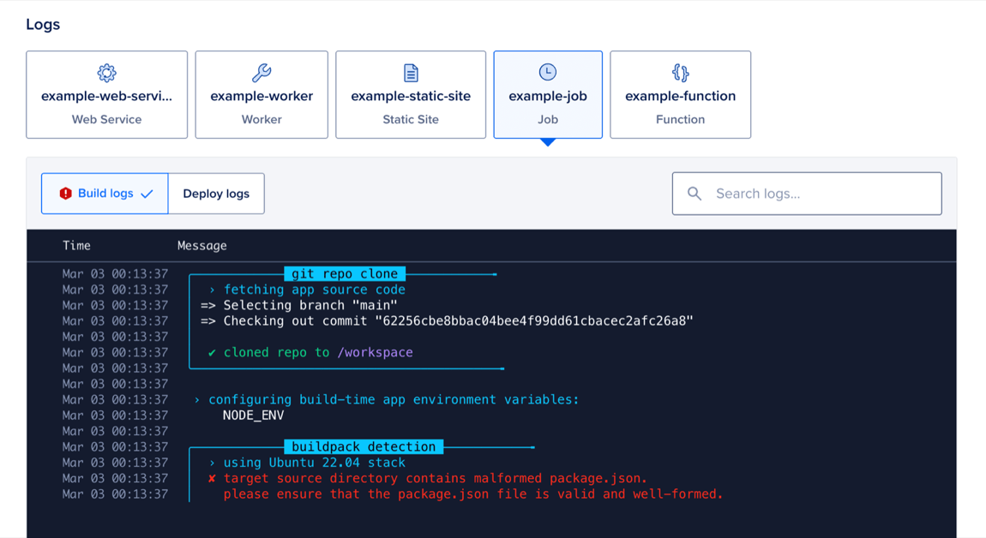The image size is (986, 538).
Task: Select the example-web-service card
Action: pyautogui.click(x=106, y=95)
